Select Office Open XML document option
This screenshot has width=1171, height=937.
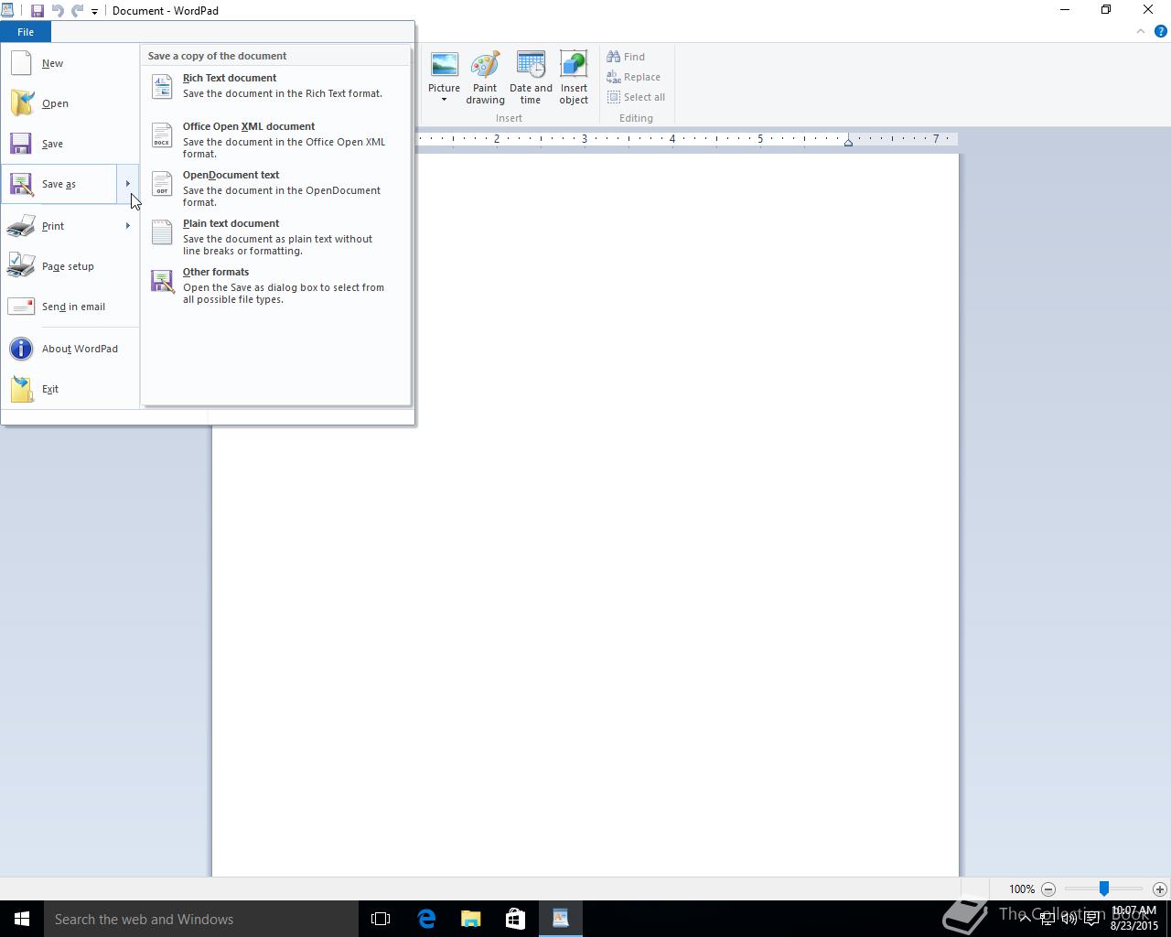275,140
